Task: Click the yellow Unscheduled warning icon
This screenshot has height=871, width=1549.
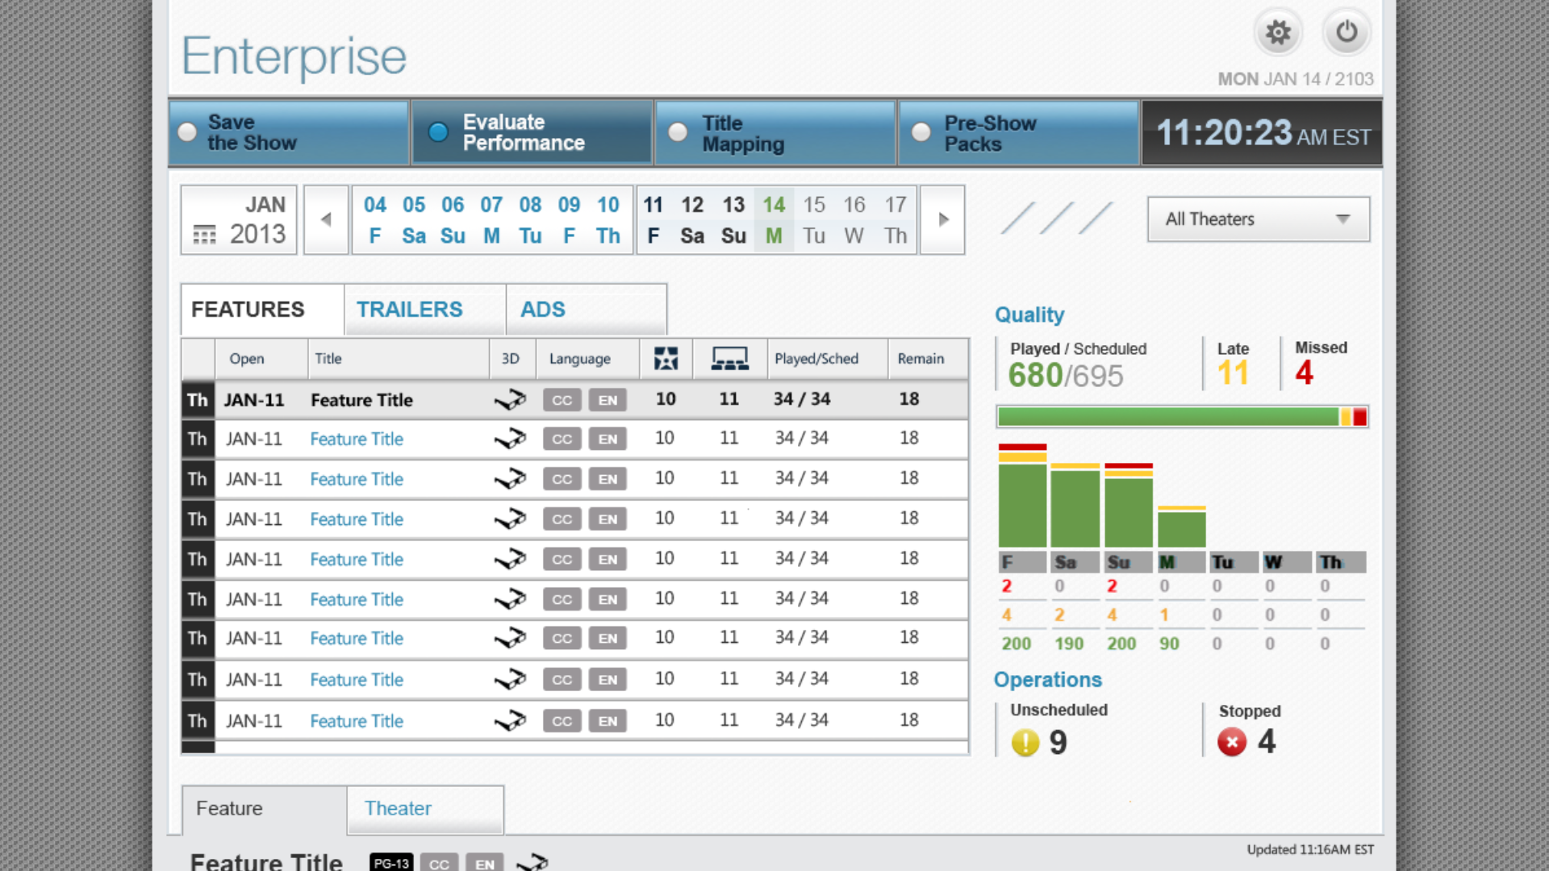Action: click(1025, 742)
